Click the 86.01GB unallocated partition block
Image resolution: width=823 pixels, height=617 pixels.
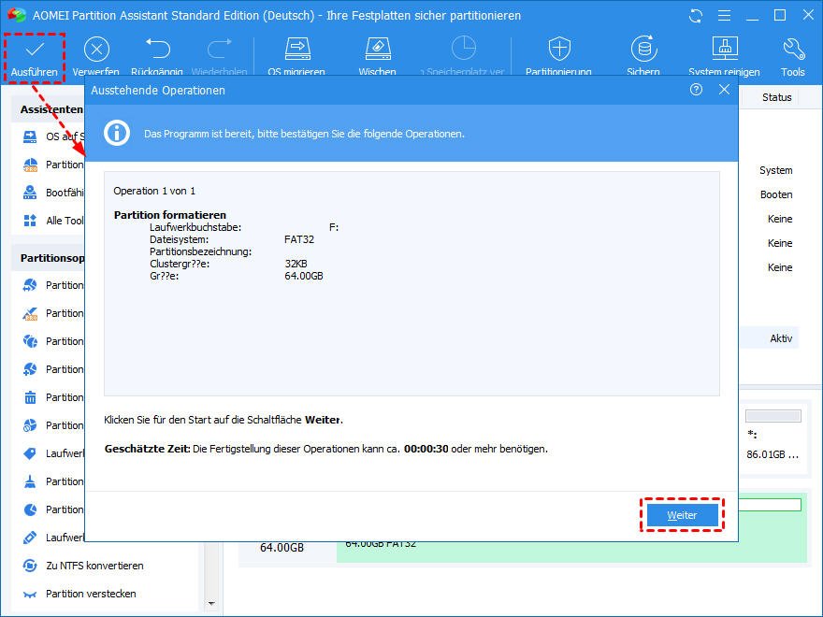point(772,437)
